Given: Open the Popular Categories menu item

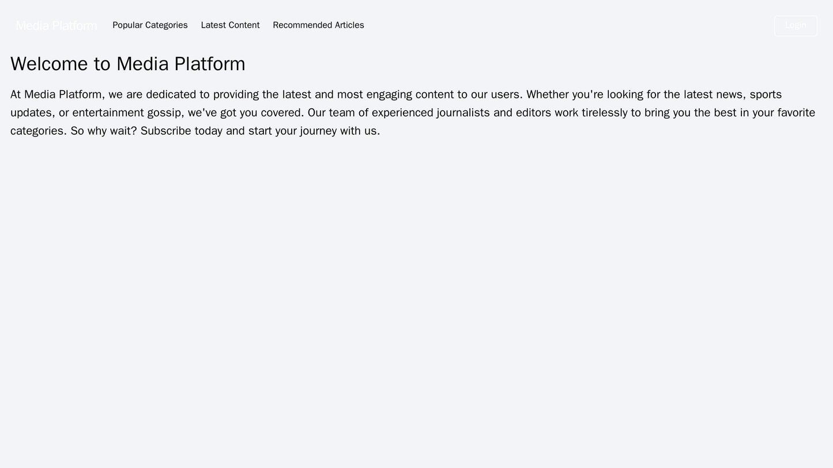Looking at the screenshot, I should pos(150,25).
